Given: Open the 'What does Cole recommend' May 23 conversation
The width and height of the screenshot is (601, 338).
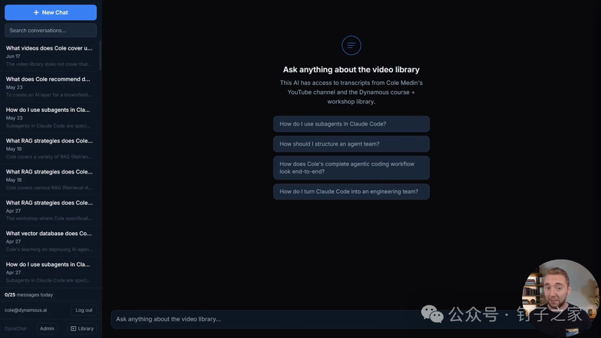Looking at the screenshot, I should tap(50, 87).
